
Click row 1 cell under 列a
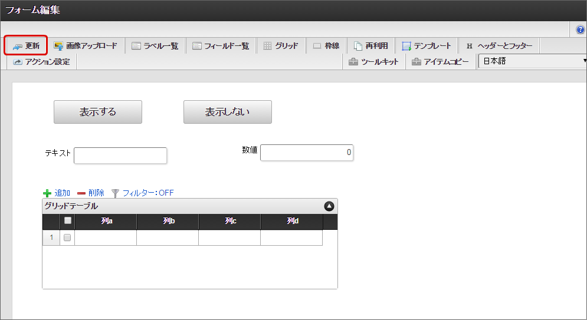(106, 237)
